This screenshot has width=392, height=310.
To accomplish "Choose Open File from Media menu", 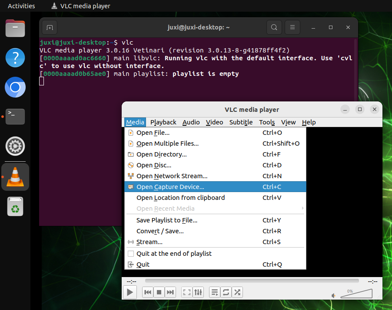I will pos(215,133).
